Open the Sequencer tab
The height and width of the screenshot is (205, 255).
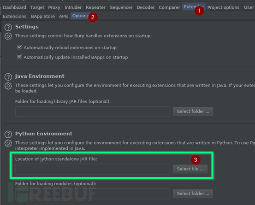pos(121,7)
